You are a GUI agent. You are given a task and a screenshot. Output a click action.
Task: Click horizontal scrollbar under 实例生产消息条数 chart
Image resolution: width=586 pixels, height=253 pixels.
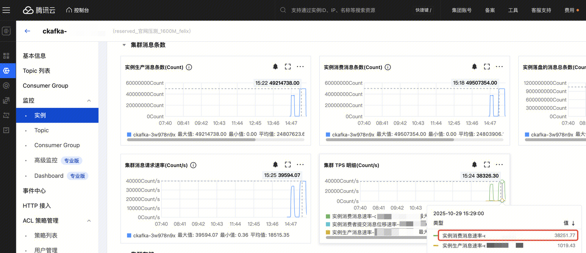pyautogui.click(x=191, y=139)
